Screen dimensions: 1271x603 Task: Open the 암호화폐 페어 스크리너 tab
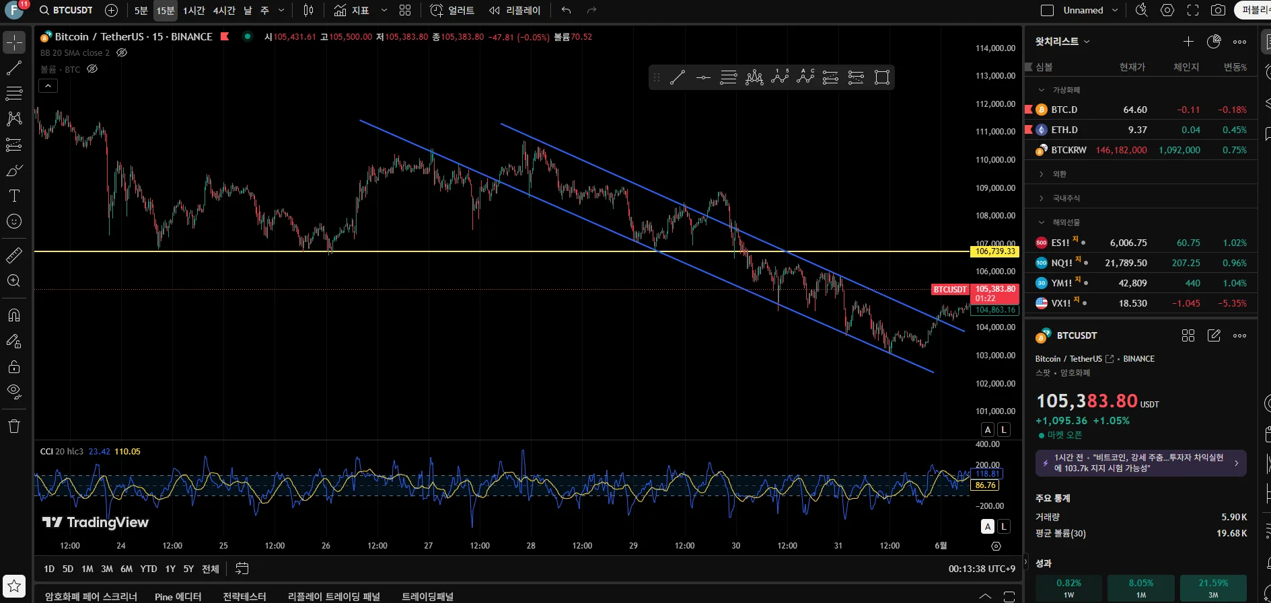pos(91,596)
